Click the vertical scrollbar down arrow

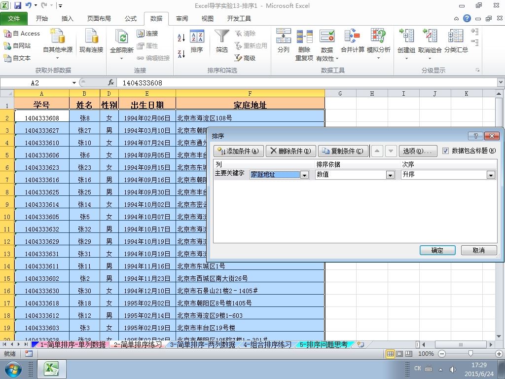499,336
